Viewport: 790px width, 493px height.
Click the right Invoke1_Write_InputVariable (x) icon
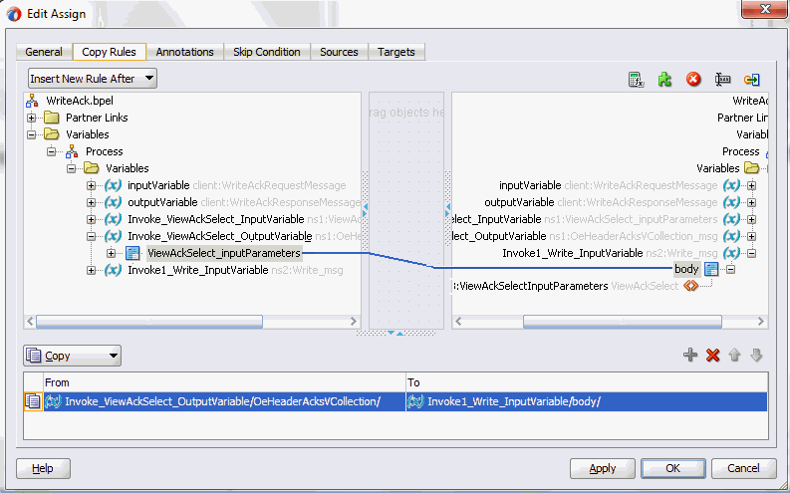(x=731, y=253)
